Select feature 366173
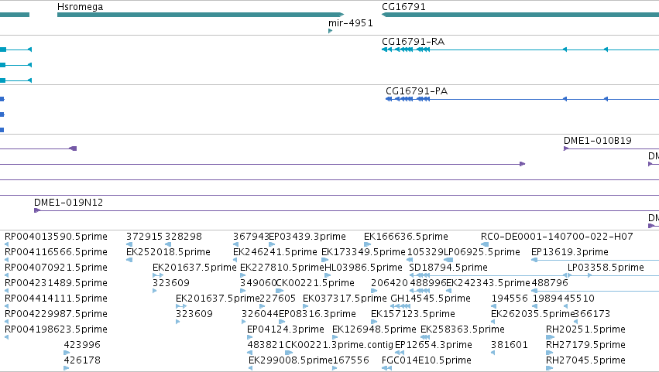The width and height of the screenshot is (659, 372). pyautogui.click(x=592, y=314)
